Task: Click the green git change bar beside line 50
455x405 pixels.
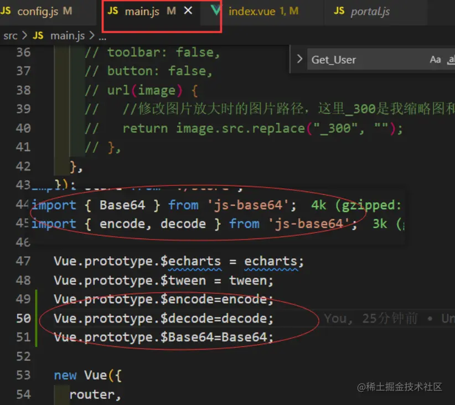Action: pos(37,318)
